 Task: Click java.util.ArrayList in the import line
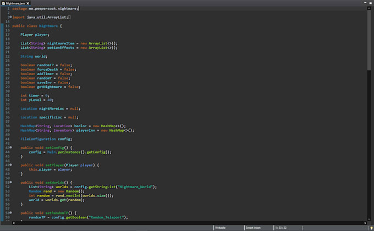[47, 18]
